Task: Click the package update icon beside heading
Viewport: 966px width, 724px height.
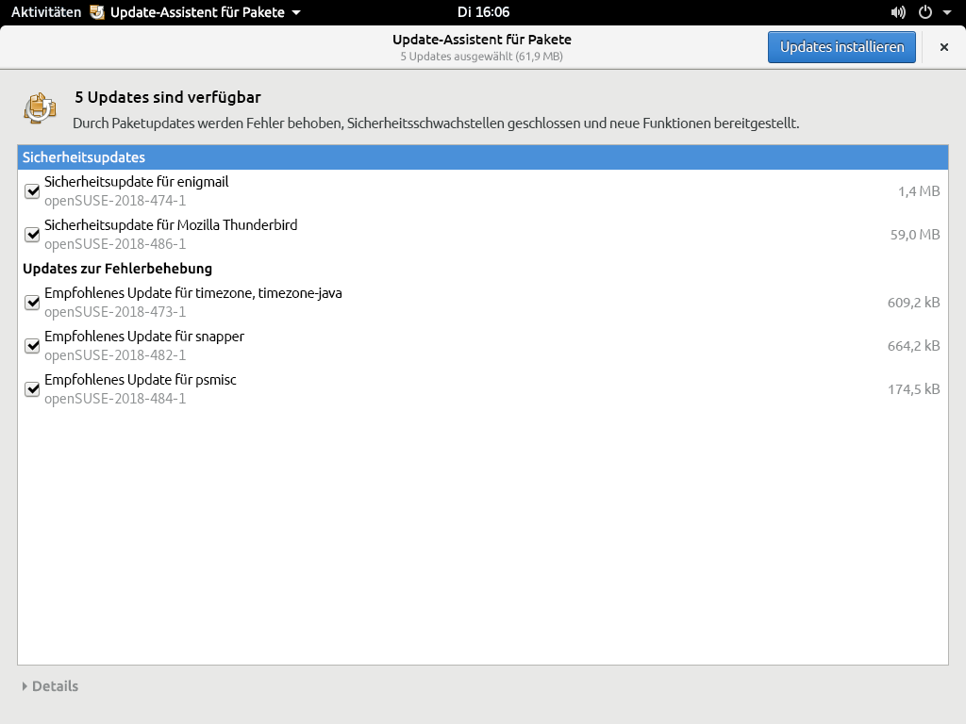Action: [x=40, y=107]
